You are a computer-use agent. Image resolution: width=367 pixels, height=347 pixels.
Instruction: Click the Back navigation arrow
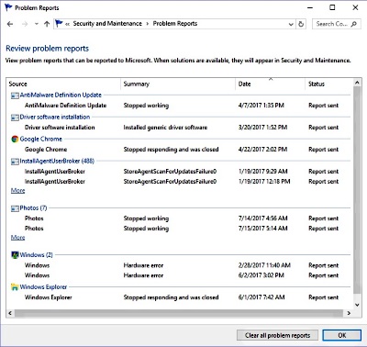pos(10,24)
